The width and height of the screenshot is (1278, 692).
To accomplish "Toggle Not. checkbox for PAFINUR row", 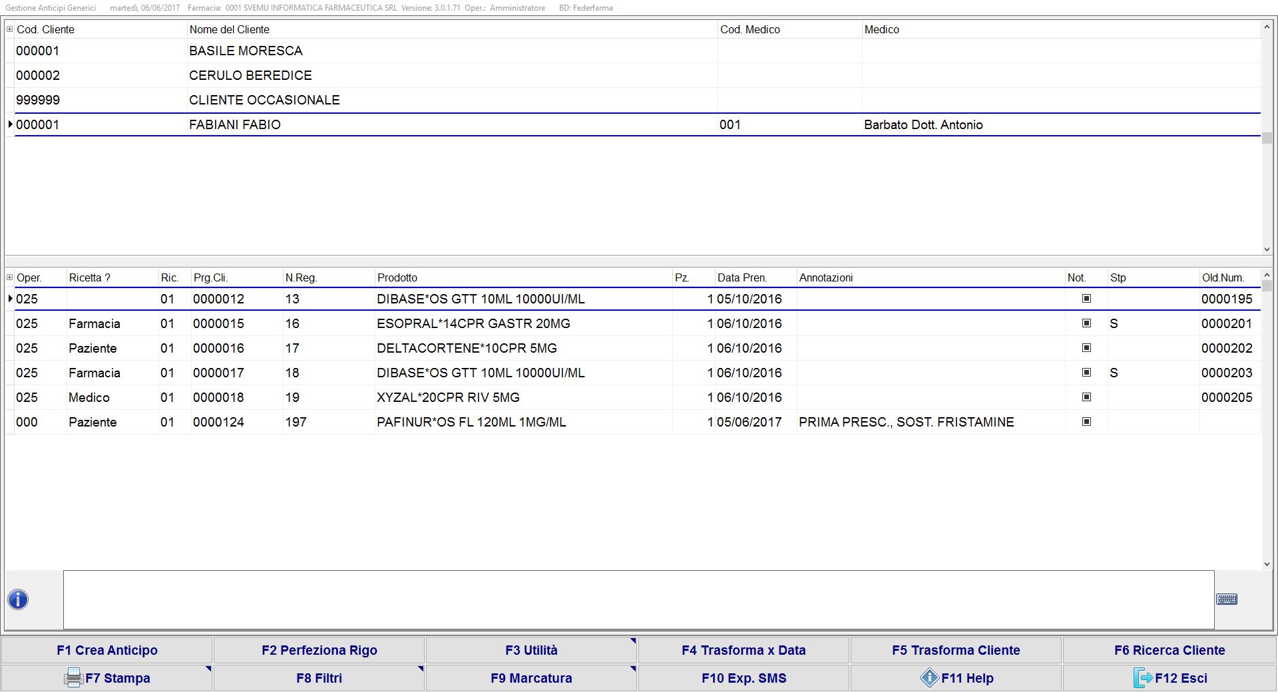I will click(x=1086, y=422).
